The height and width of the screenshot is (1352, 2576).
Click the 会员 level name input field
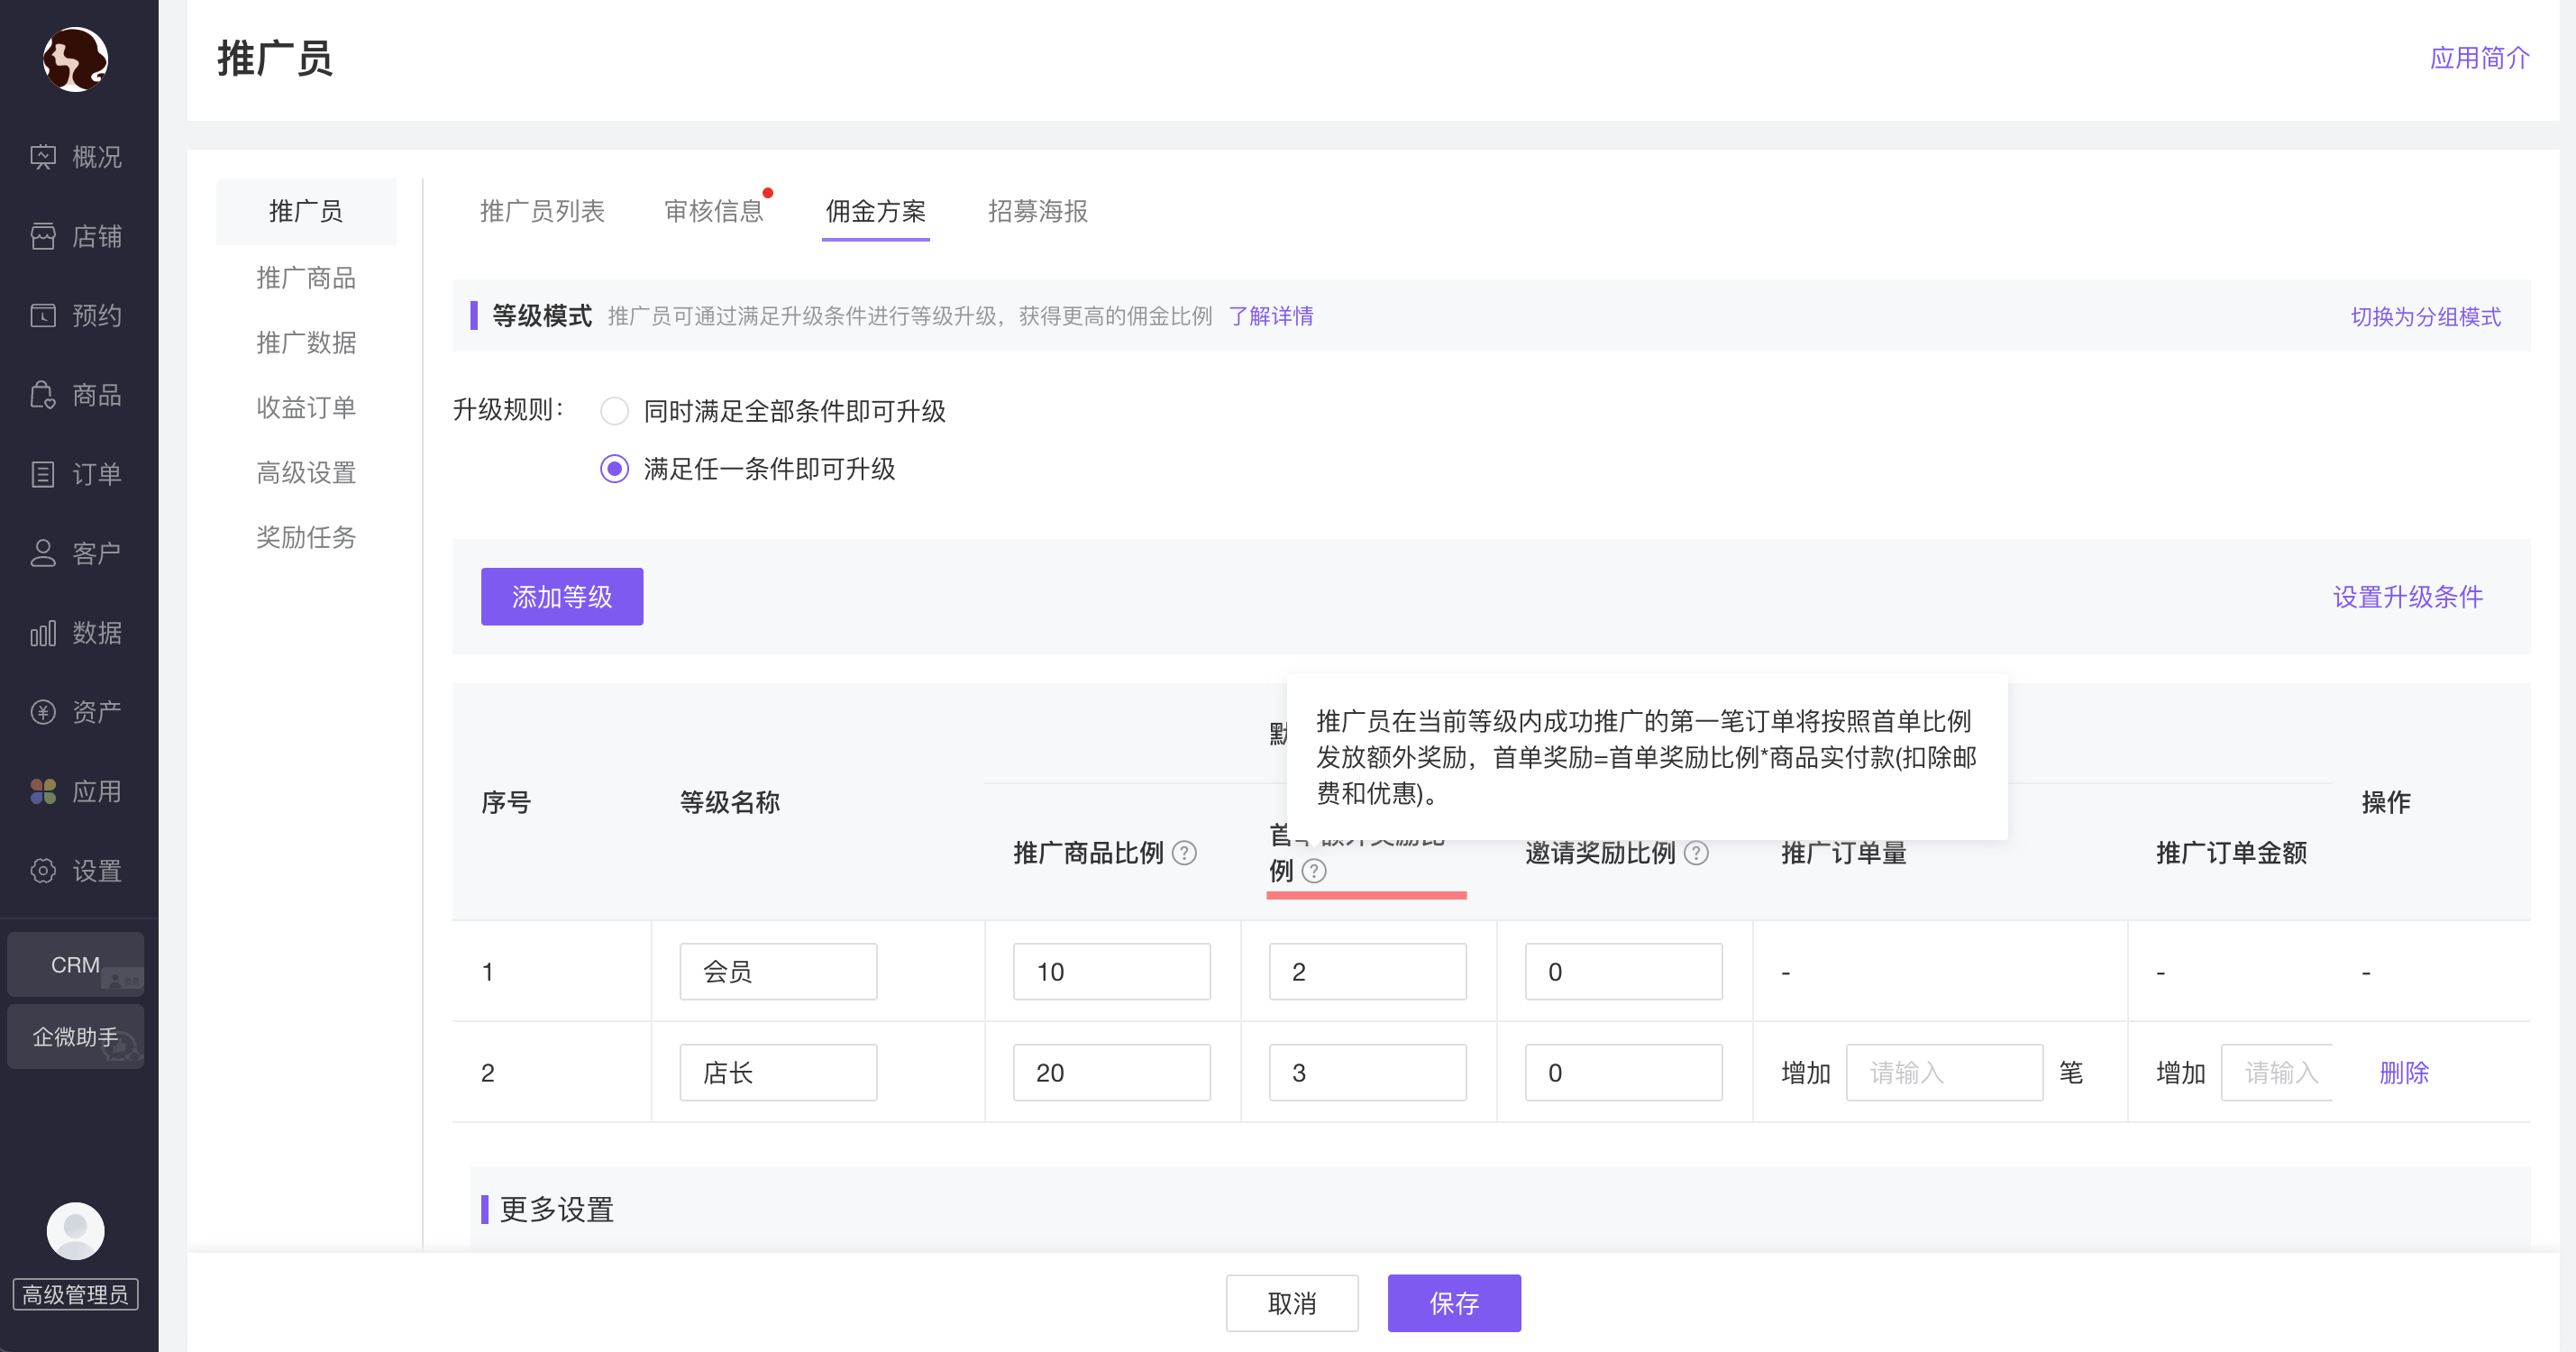[778, 972]
